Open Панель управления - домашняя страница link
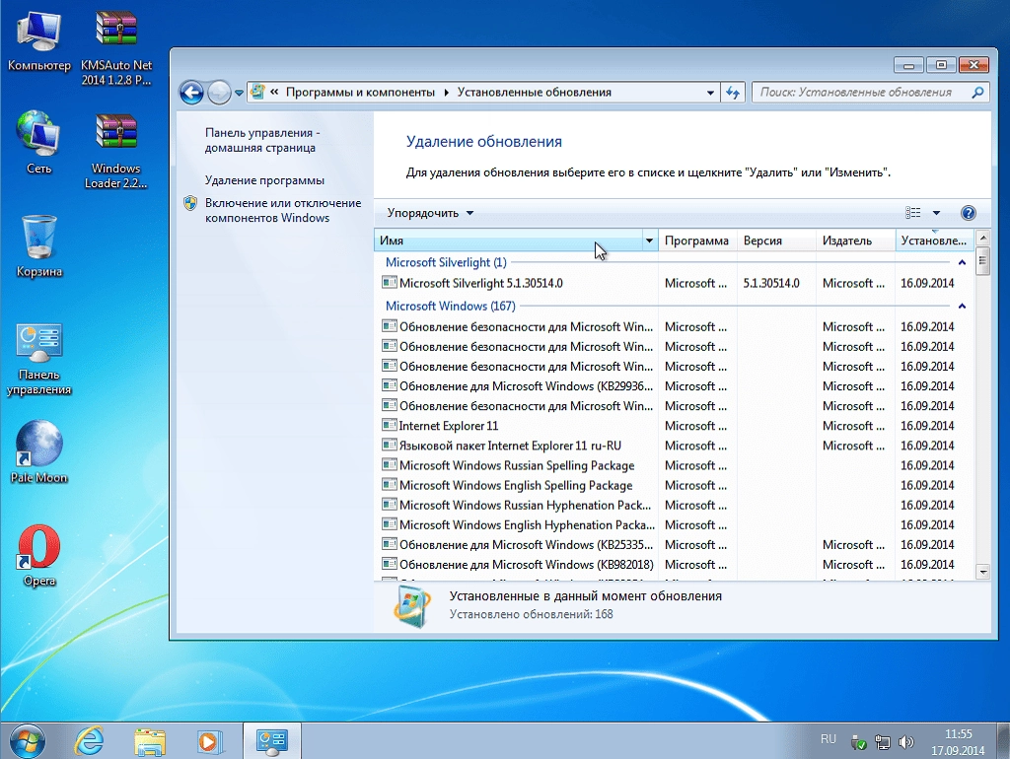This screenshot has width=1010, height=759. tap(262, 140)
